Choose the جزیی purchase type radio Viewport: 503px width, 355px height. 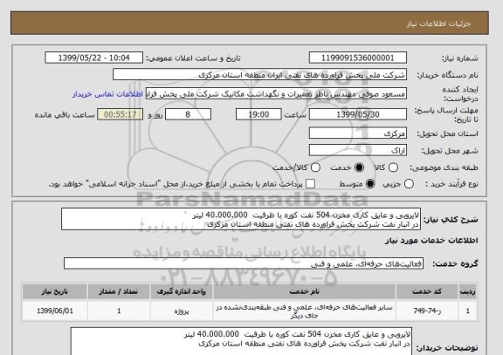(409, 184)
